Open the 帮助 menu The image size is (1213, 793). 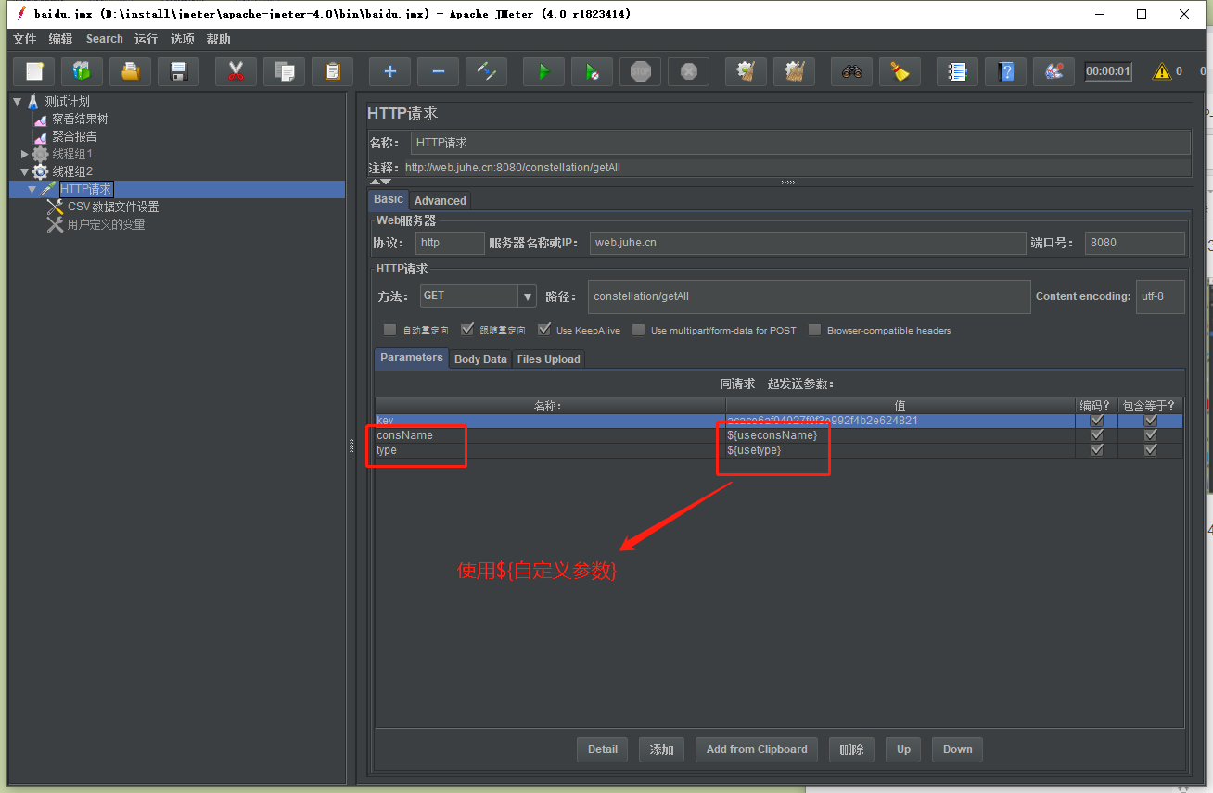(x=219, y=39)
